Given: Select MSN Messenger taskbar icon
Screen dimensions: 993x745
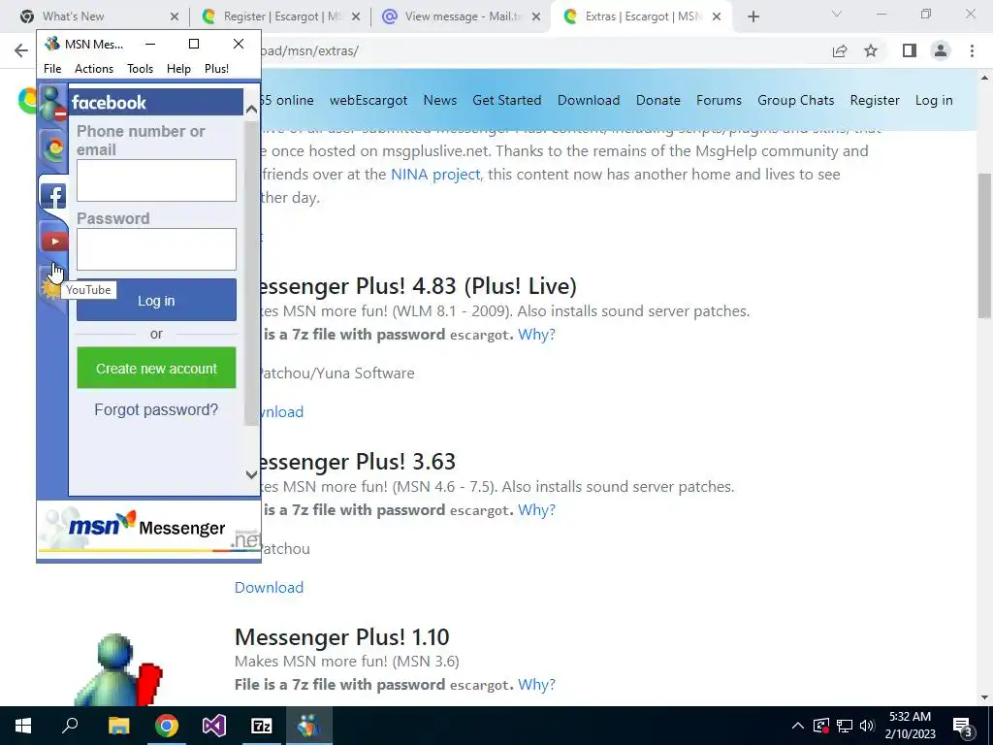Looking at the screenshot, I should (x=309, y=726).
